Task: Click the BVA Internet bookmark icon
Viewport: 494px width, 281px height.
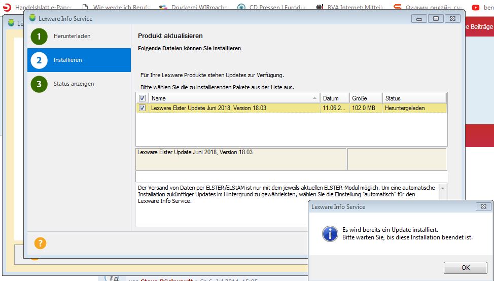Action: click(x=320, y=7)
